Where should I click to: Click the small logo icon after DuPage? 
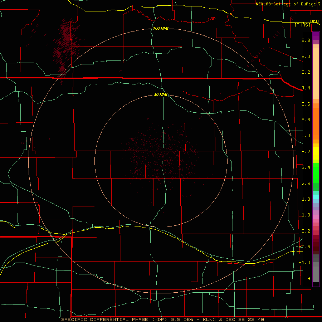[x=319, y=4]
